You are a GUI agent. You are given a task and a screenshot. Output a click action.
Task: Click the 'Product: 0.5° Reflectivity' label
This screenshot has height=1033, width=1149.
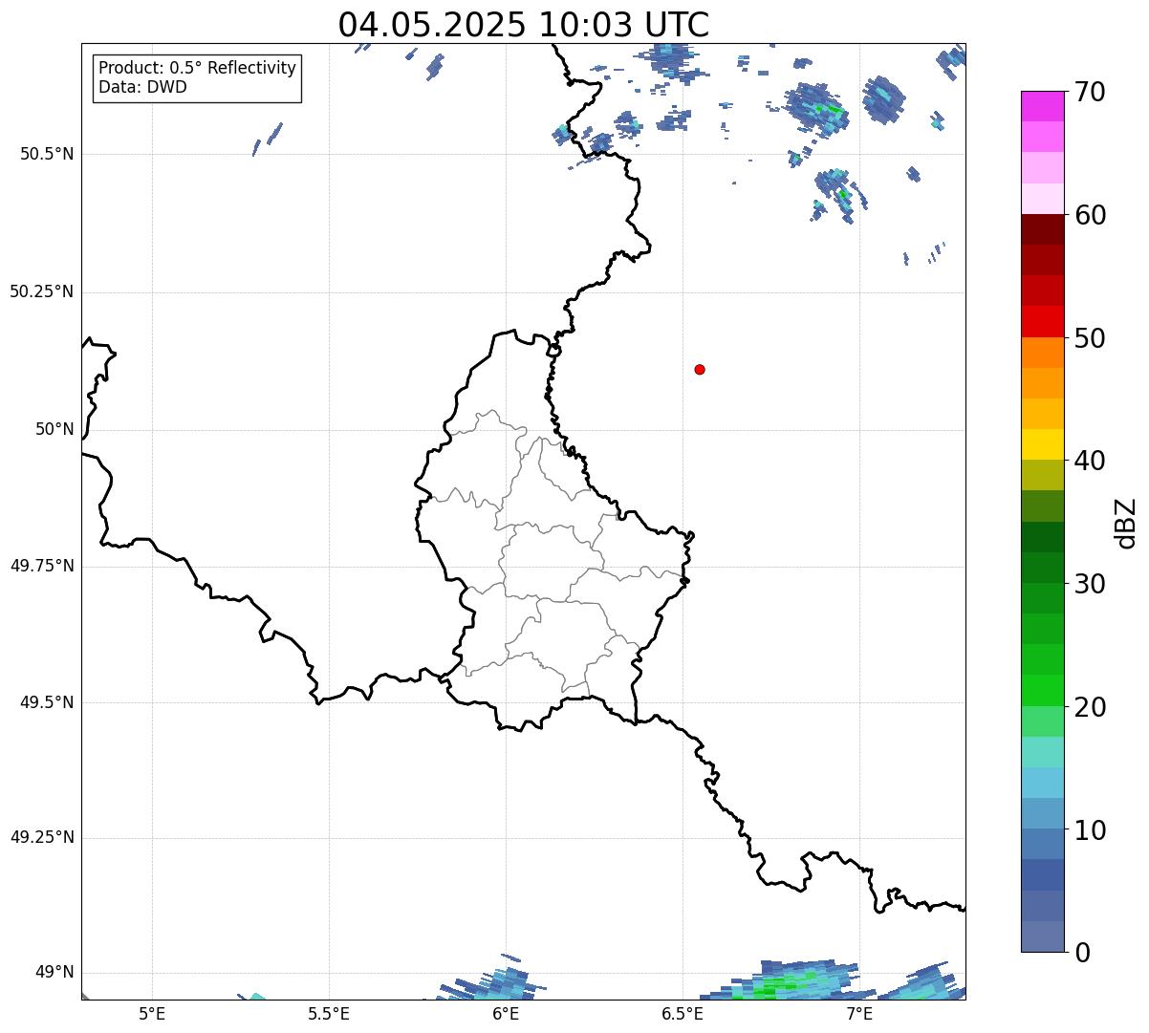click(x=197, y=69)
